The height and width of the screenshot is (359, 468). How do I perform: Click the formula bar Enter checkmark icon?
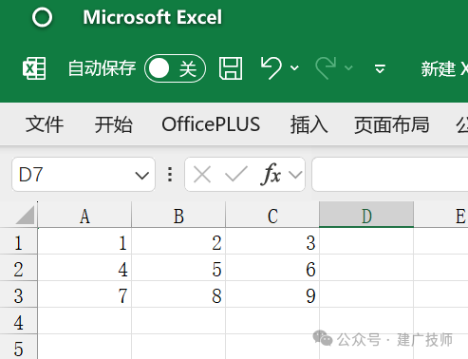[x=236, y=174]
